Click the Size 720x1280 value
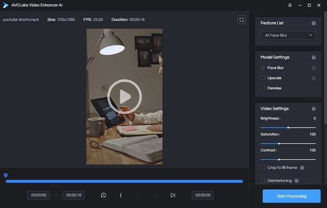 click(66, 20)
